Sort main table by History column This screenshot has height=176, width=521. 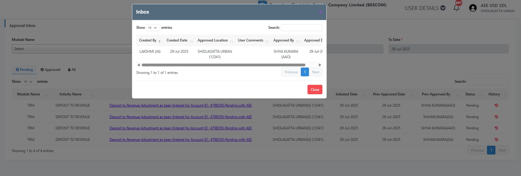click(x=496, y=94)
